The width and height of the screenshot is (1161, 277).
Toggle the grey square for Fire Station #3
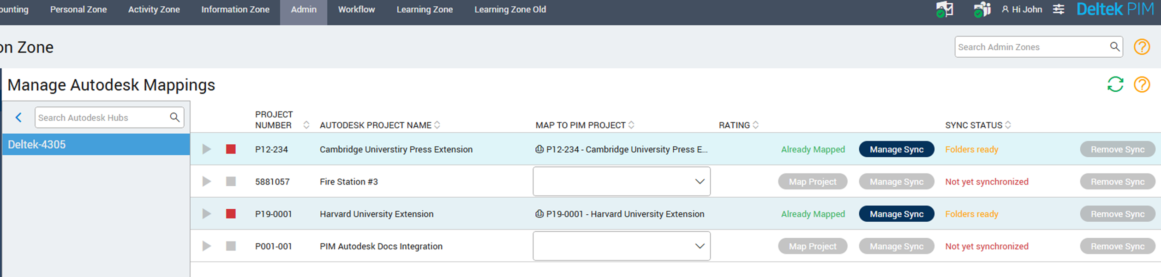point(231,182)
